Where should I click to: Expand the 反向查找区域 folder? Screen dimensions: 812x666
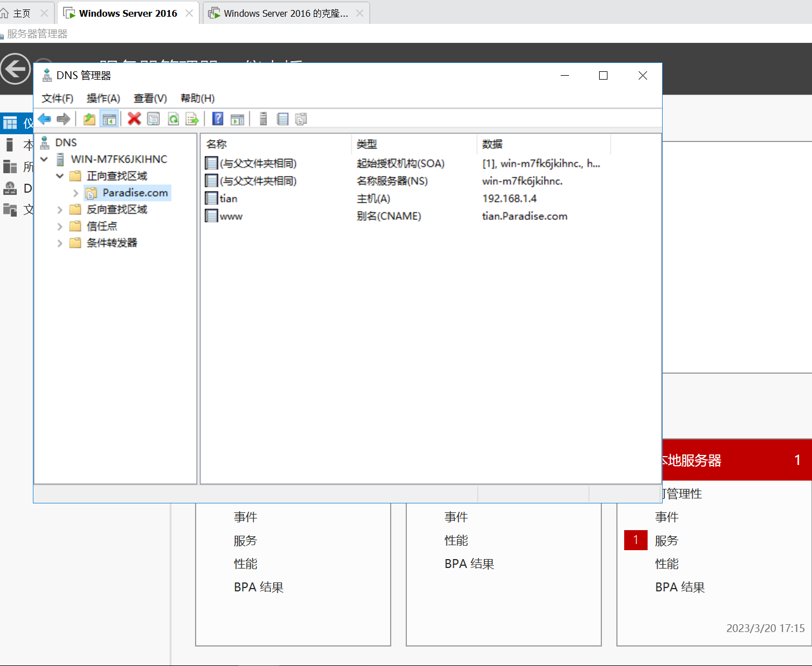(60, 210)
